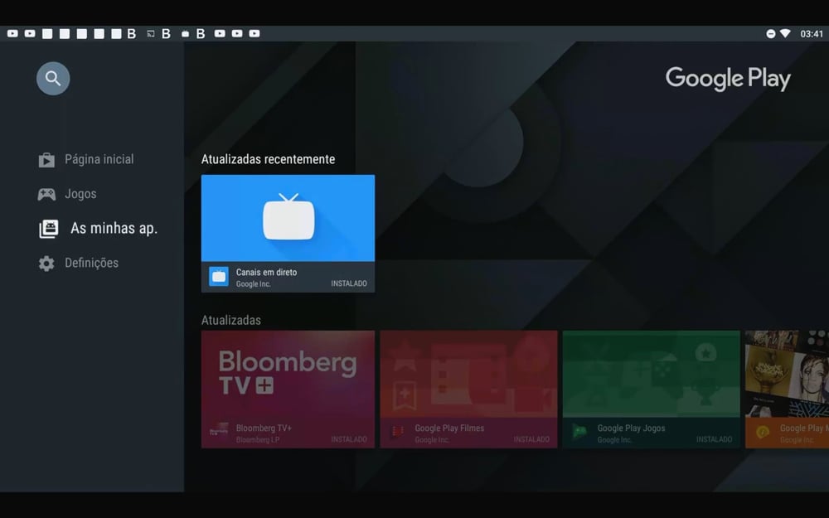Click the small Canais em direto icon in card footer
This screenshot has width=829, height=518.
click(x=219, y=277)
